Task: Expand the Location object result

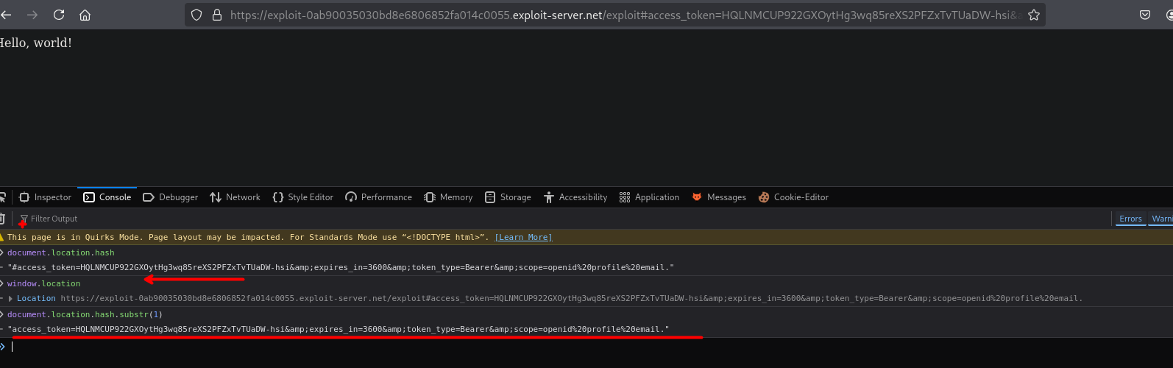Action: pos(10,299)
